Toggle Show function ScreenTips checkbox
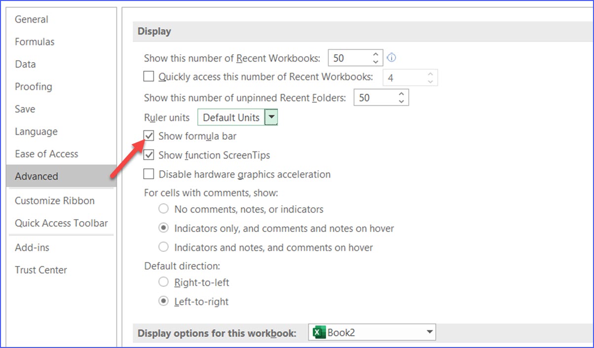This screenshot has height=348, width=594. [x=148, y=155]
